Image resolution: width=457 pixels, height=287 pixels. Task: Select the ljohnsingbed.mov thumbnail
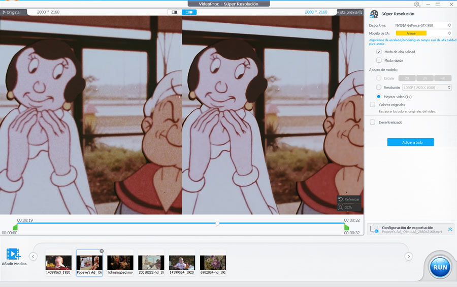pyautogui.click(x=120, y=263)
